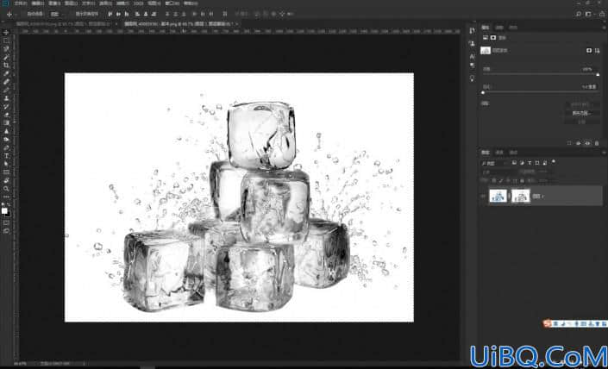Switch to the Channels tab
The image size is (608, 369).
[499, 153]
